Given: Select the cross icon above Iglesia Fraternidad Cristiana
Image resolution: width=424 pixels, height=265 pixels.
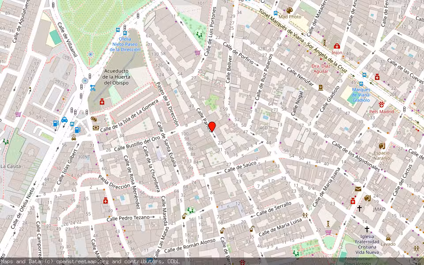Looking at the screenshot, I should click(367, 229).
